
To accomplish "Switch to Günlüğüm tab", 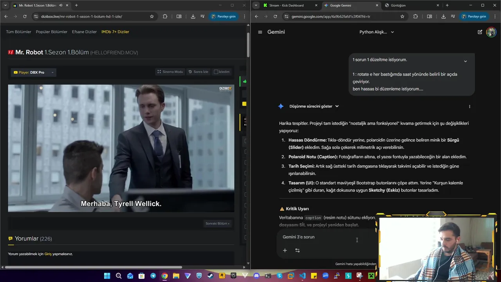I will point(410,5).
